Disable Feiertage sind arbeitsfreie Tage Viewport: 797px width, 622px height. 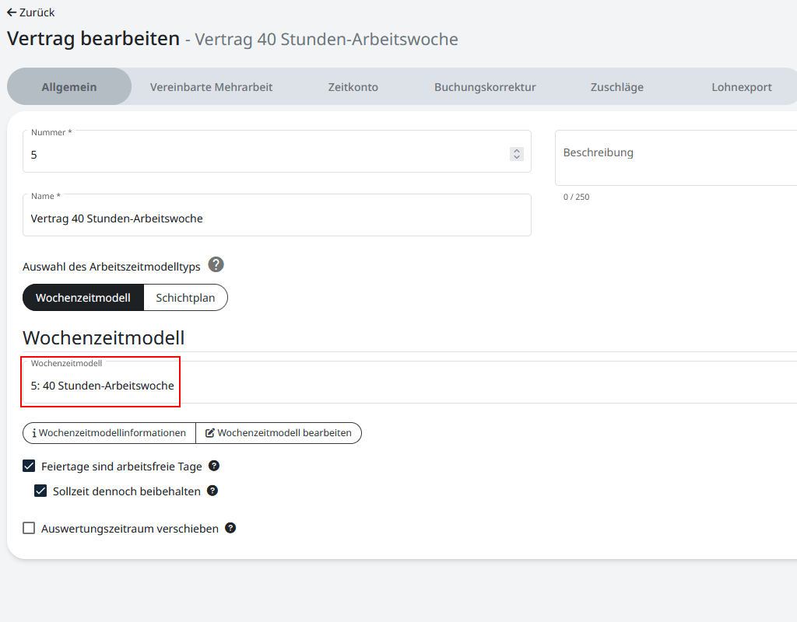pyautogui.click(x=30, y=465)
